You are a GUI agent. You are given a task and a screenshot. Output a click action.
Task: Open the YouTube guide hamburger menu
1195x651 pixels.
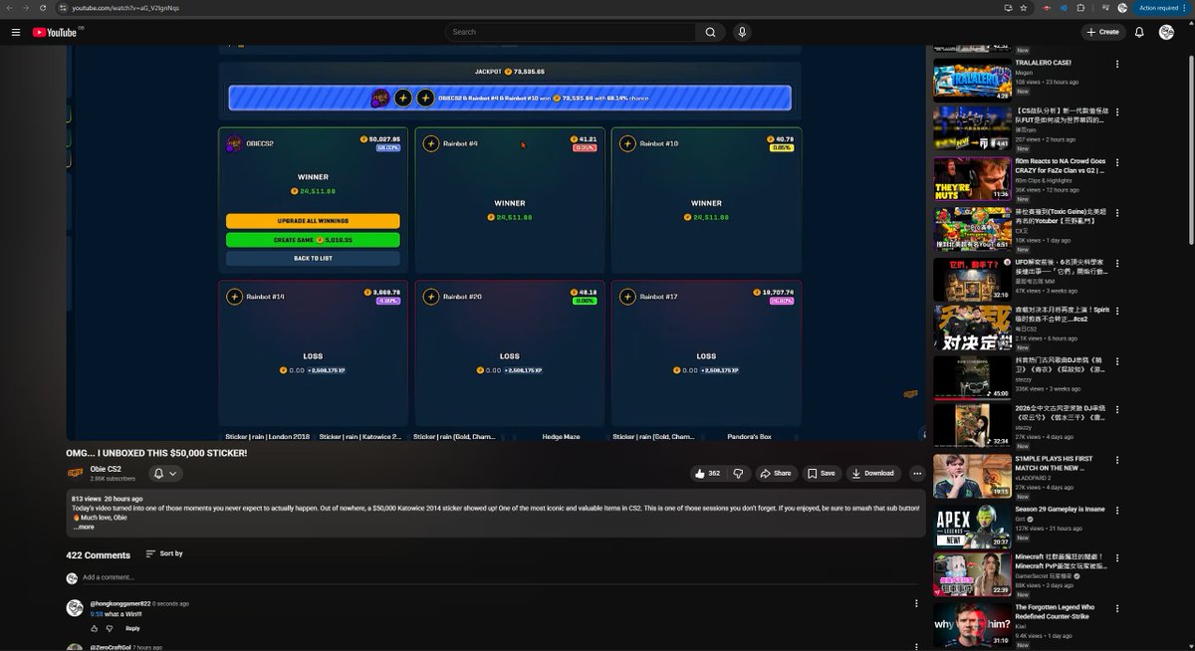pos(16,32)
